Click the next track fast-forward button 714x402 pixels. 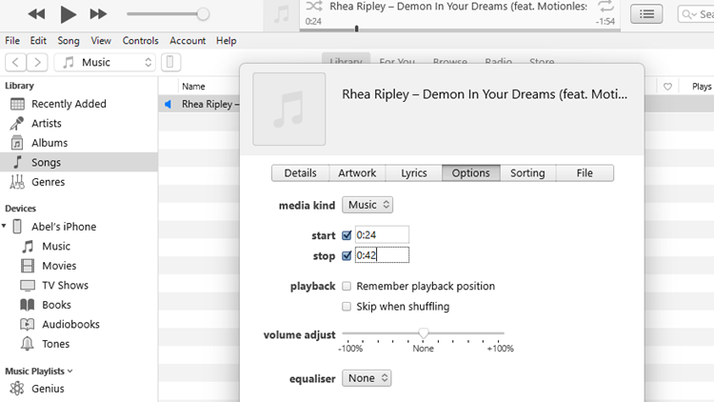(98, 14)
